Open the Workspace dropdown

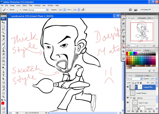click(145, 9)
